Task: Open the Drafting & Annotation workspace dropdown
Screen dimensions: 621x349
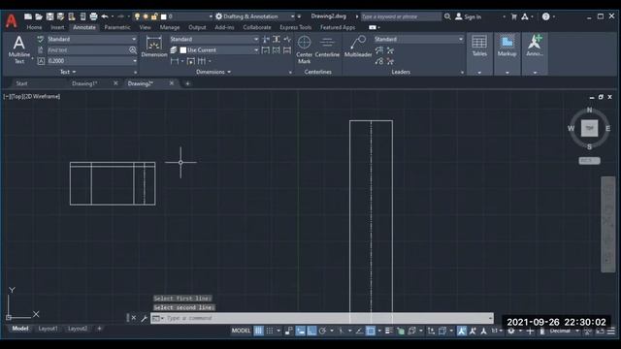Action: [x=254, y=16]
